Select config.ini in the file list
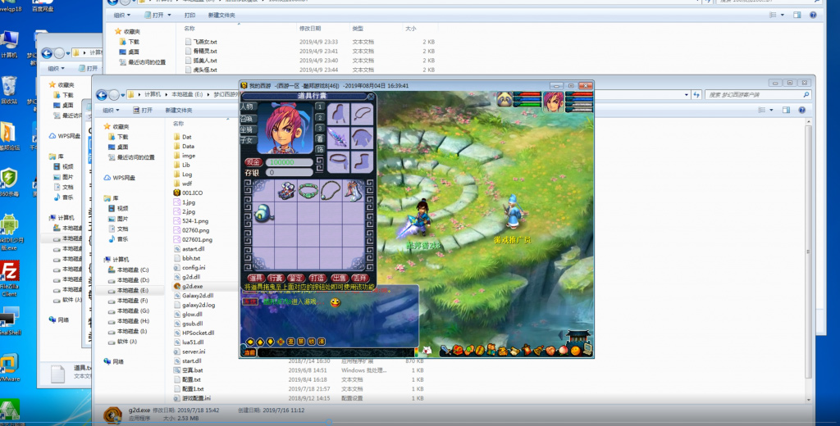840x426 pixels. (x=194, y=268)
